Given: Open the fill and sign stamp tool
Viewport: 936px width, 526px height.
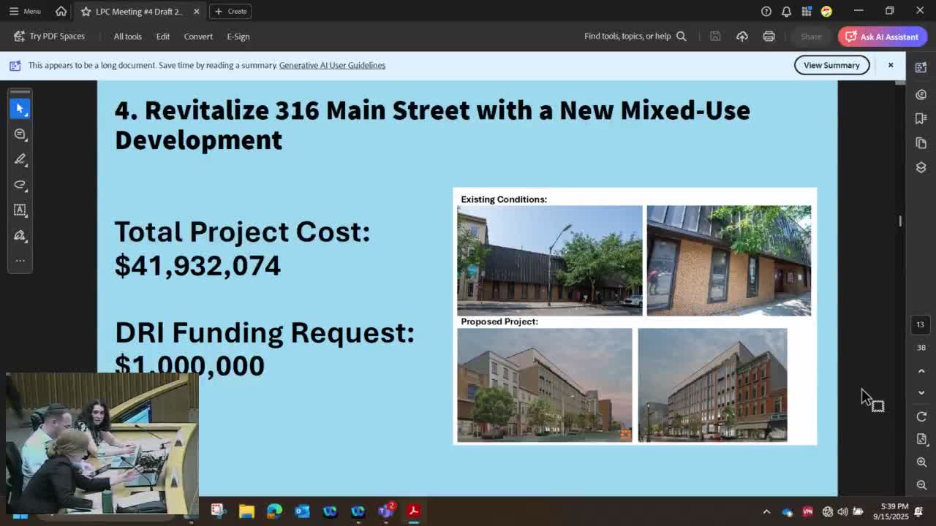Looking at the screenshot, I should click(x=20, y=235).
